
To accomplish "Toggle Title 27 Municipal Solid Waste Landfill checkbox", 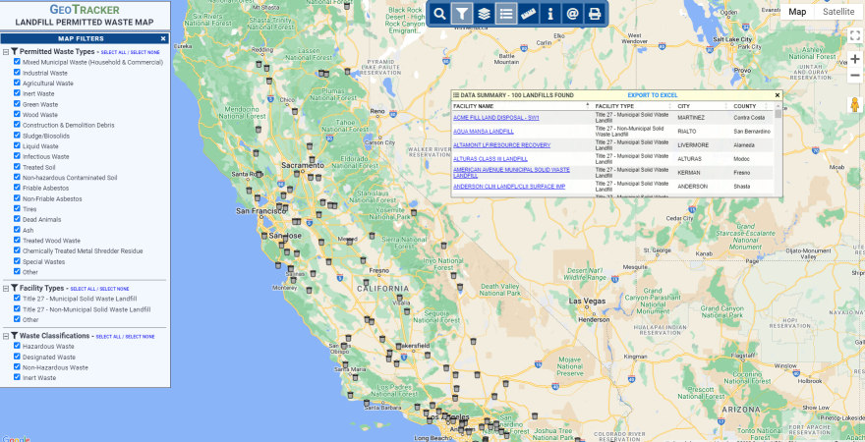I will [x=17, y=299].
